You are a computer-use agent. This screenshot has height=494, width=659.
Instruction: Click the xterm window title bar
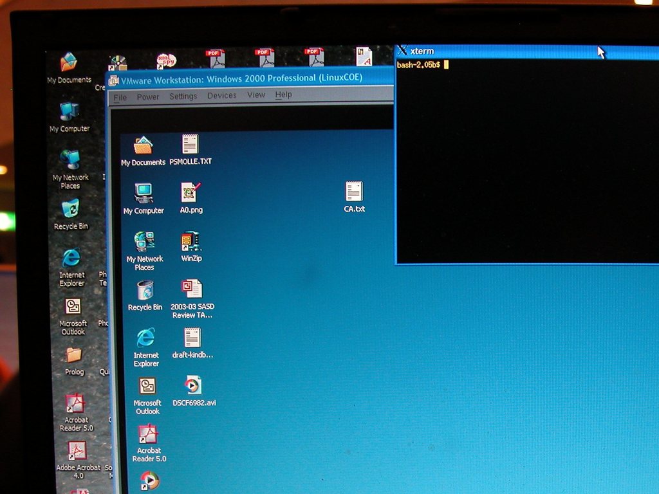point(527,51)
